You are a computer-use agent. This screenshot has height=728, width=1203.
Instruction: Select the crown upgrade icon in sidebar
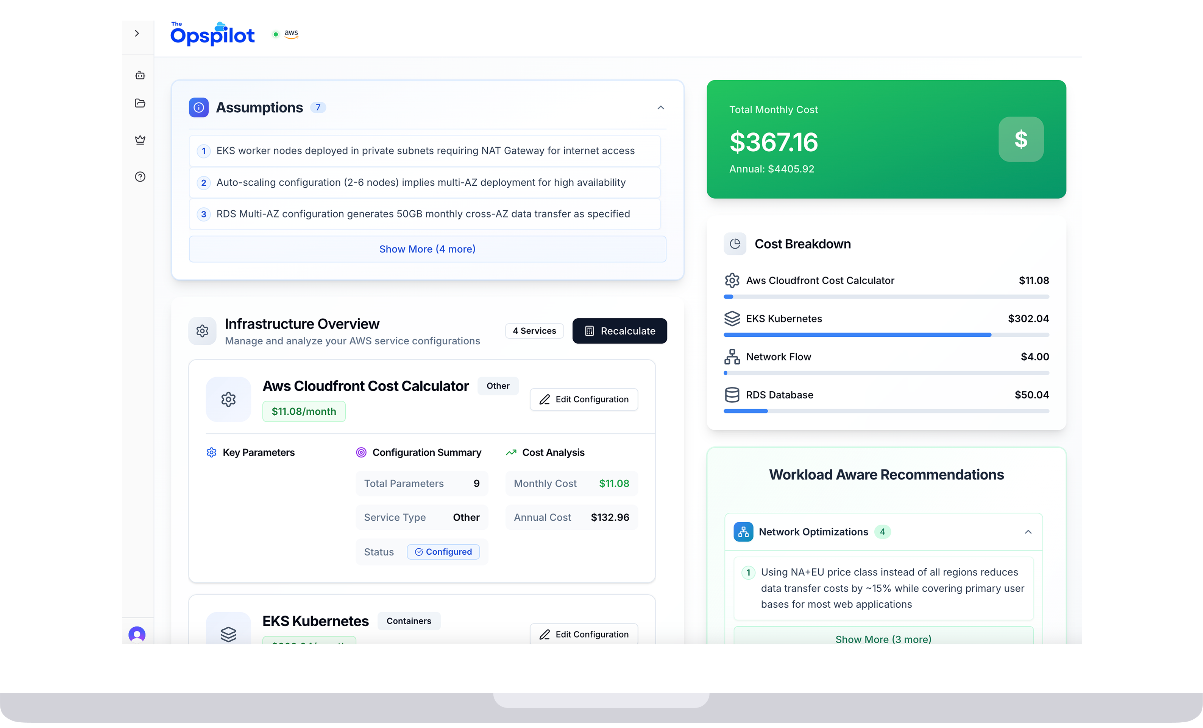[x=140, y=140]
